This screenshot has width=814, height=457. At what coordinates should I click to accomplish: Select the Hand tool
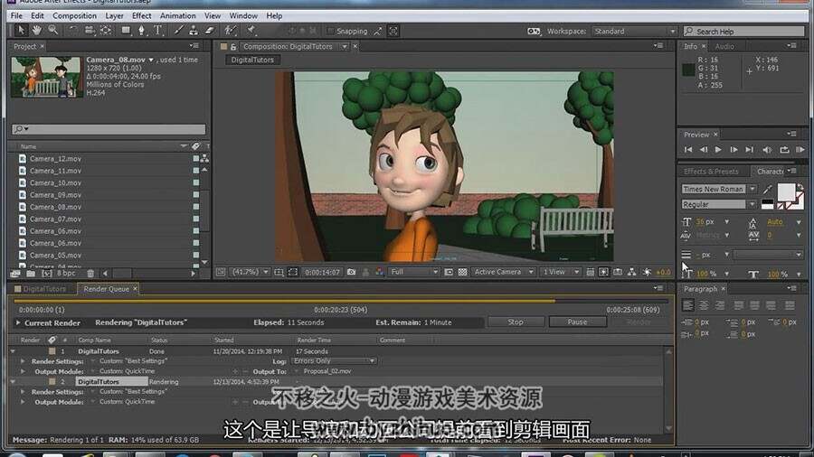coord(36,31)
